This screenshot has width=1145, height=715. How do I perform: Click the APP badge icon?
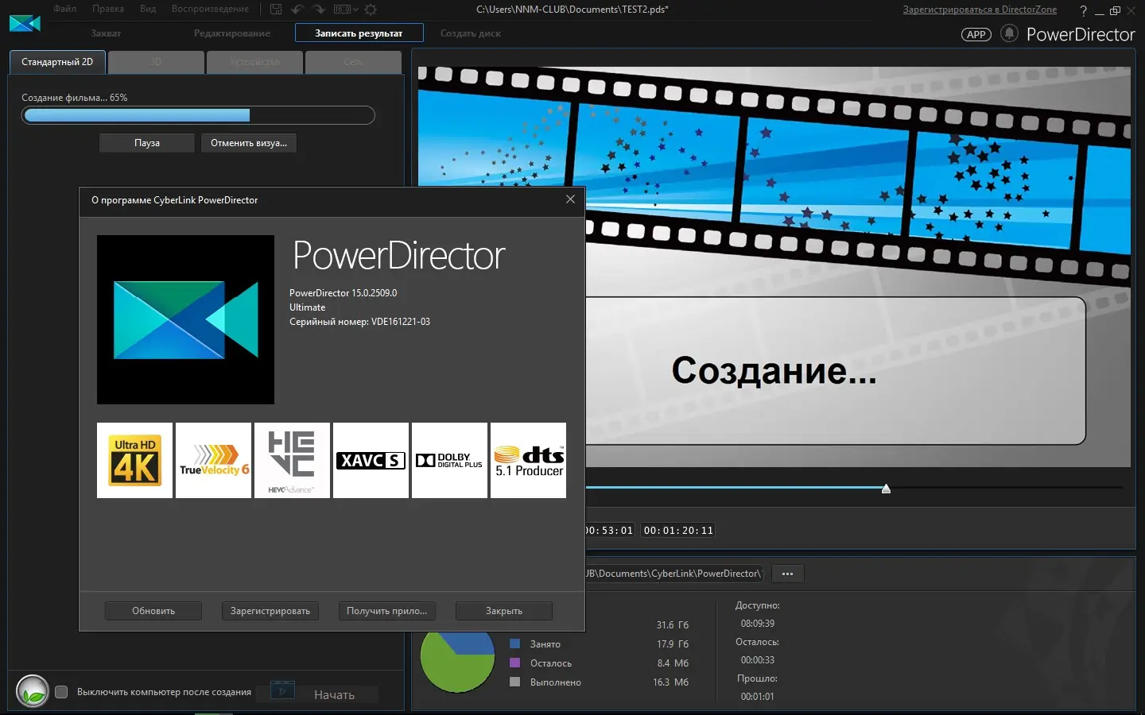(x=976, y=34)
